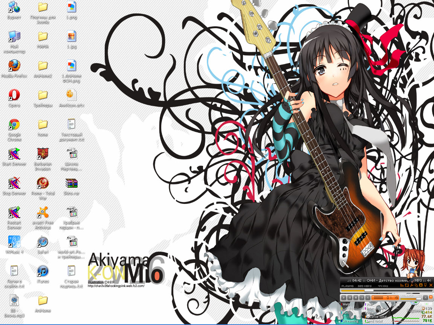Select the home folder
Viewport: 434px width, 325px height.
[x=43, y=127]
